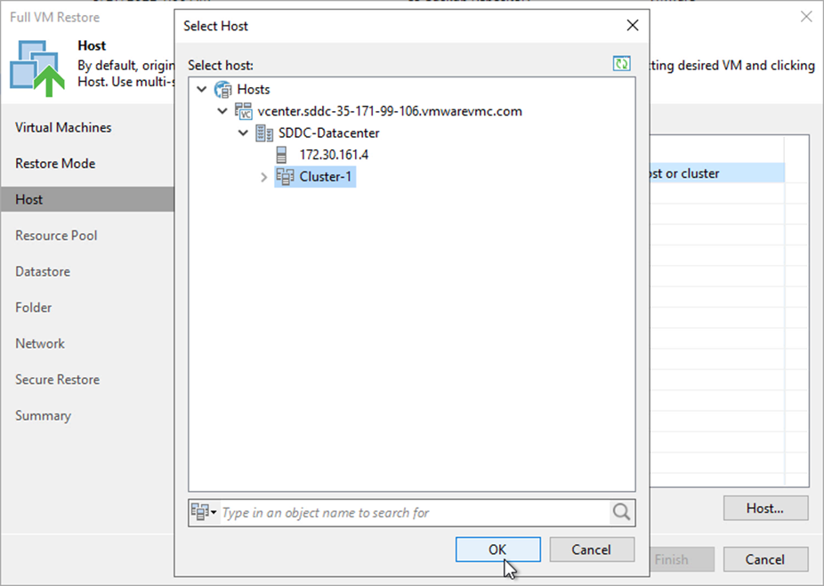Cancel the Full VM Restore wizard
This screenshot has width=824, height=586.
coord(765,559)
